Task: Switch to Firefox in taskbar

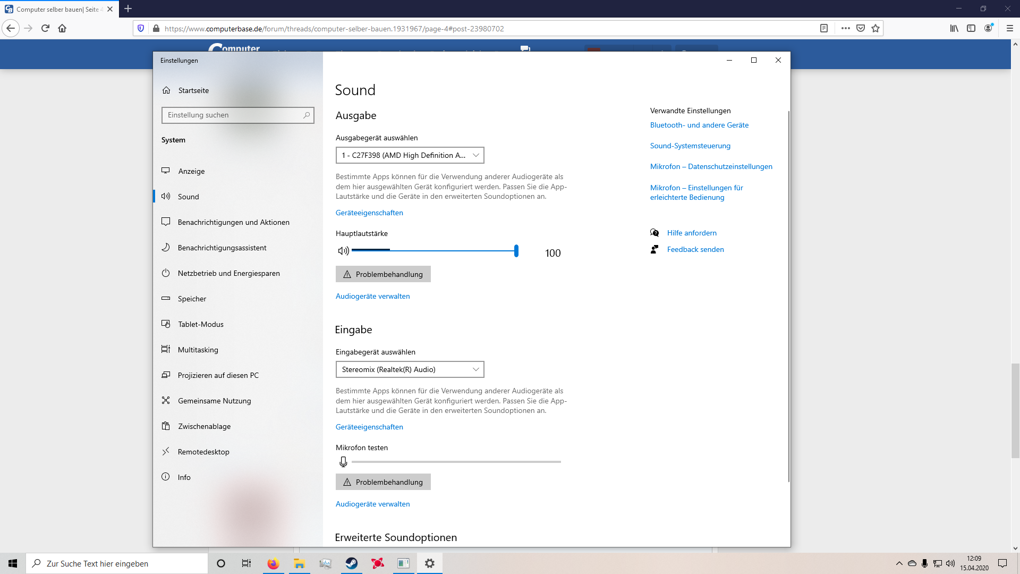Action: click(273, 563)
